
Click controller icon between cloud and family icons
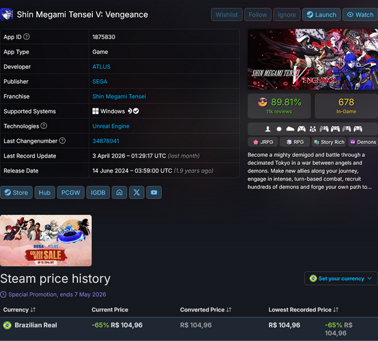pyautogui.click(x=302, y=129)
